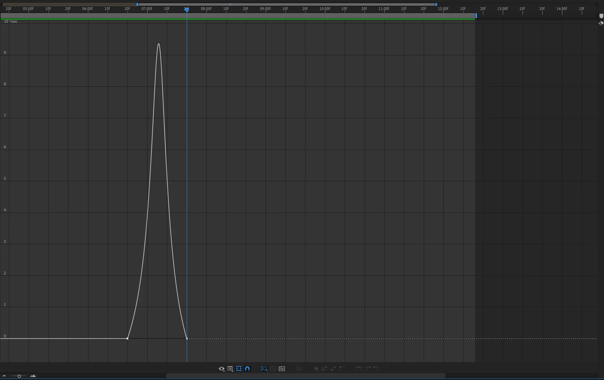
Task: Click the horizontal timeline scrollbar
Action: pyautogui.click(x=305, y=376)
